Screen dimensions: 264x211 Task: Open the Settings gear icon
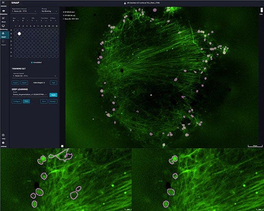(3, 143)
